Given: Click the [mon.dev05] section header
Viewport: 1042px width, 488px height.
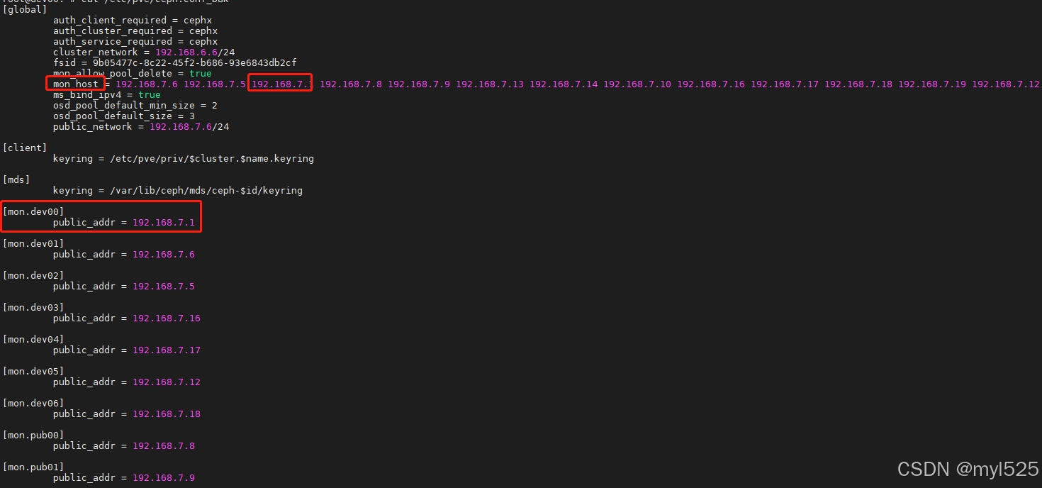Looking at the screenshot, I should click(33, 371).
